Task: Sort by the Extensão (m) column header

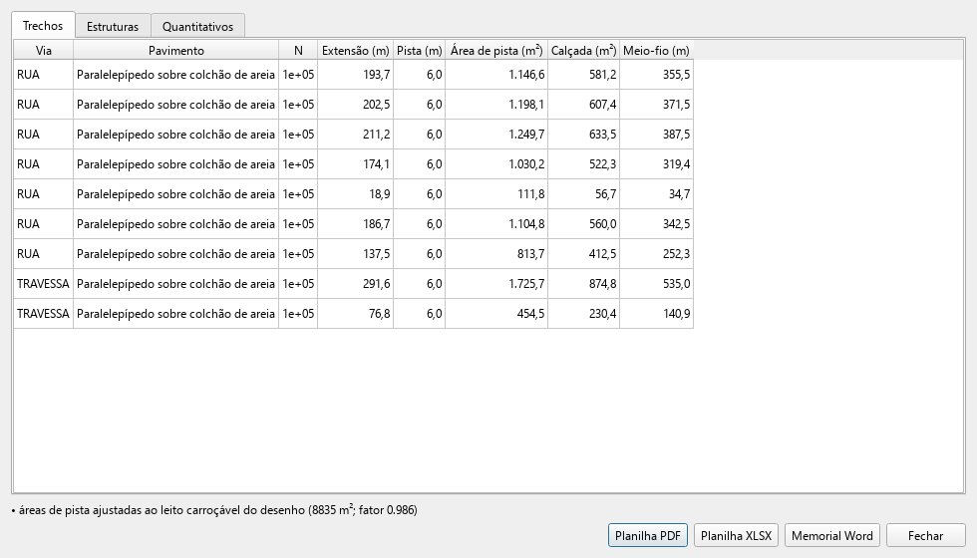Action: click(x=355, y=51)
